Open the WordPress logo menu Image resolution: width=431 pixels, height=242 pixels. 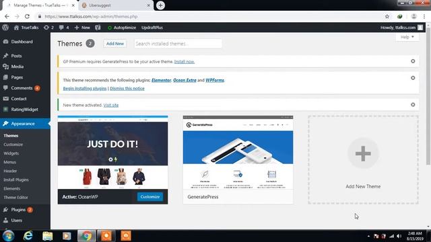5,28
